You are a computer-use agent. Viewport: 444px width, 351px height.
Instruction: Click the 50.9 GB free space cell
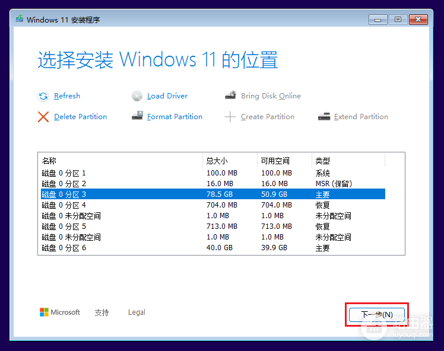274,194
